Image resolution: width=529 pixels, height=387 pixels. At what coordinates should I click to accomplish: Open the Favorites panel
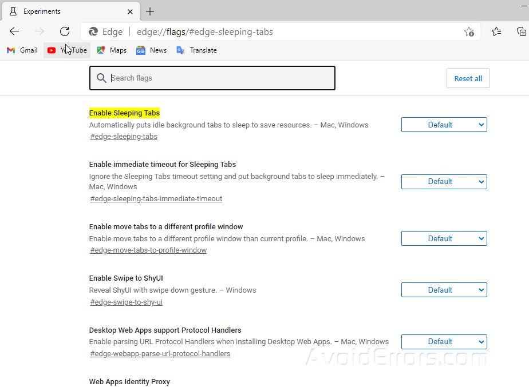pyautogui.click(x=496, y=32)
